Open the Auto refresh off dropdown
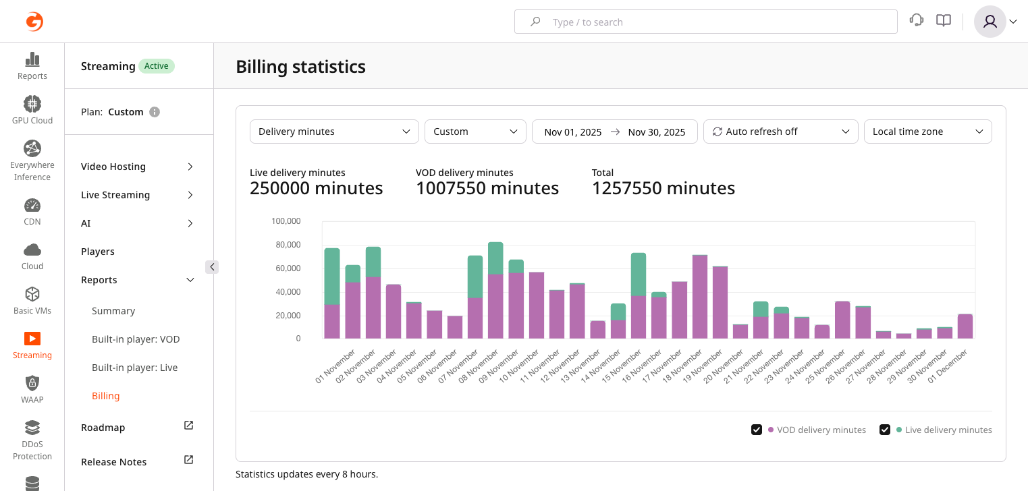 [x=780, y=132]
